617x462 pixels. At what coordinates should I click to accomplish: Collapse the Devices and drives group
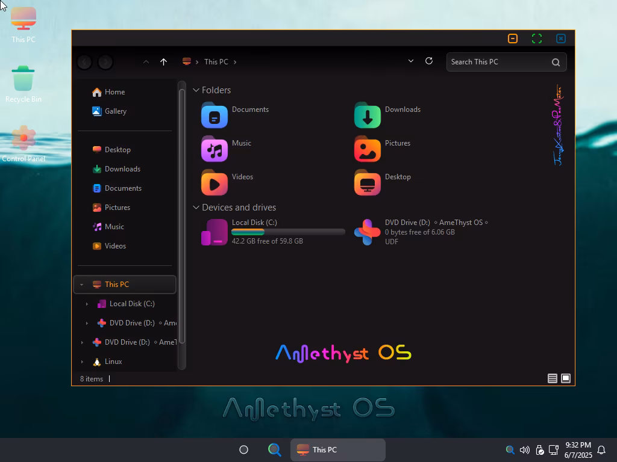[x=196, y=208]
